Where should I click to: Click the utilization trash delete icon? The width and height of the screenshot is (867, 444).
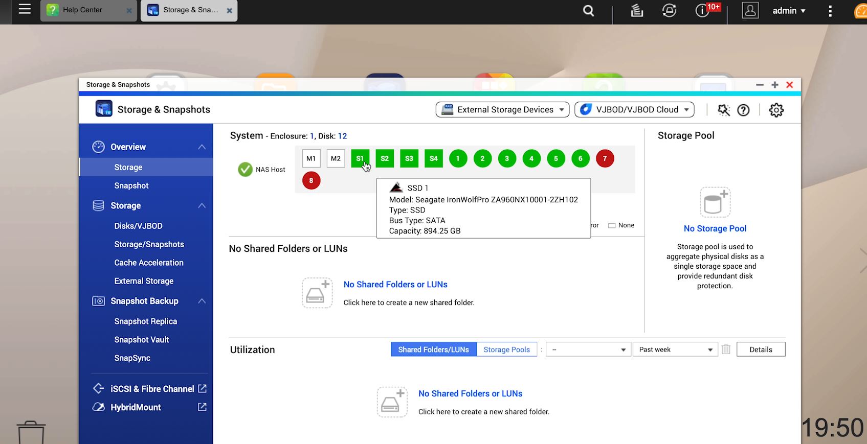tap(726, 349)
